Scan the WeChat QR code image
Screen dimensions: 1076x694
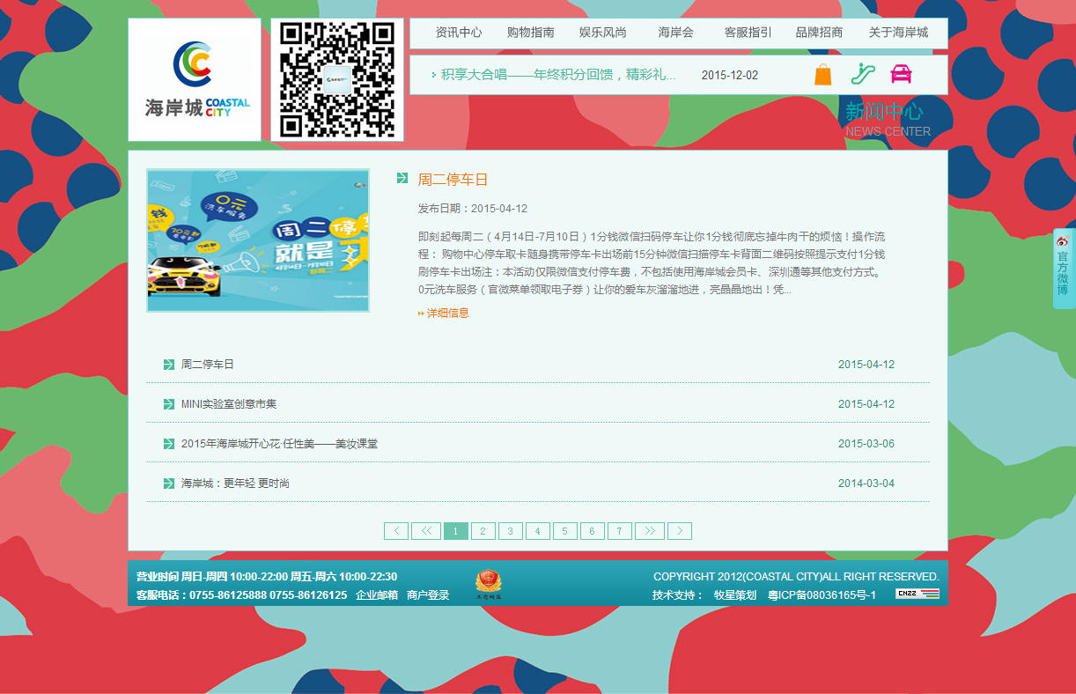pos(337,78)
